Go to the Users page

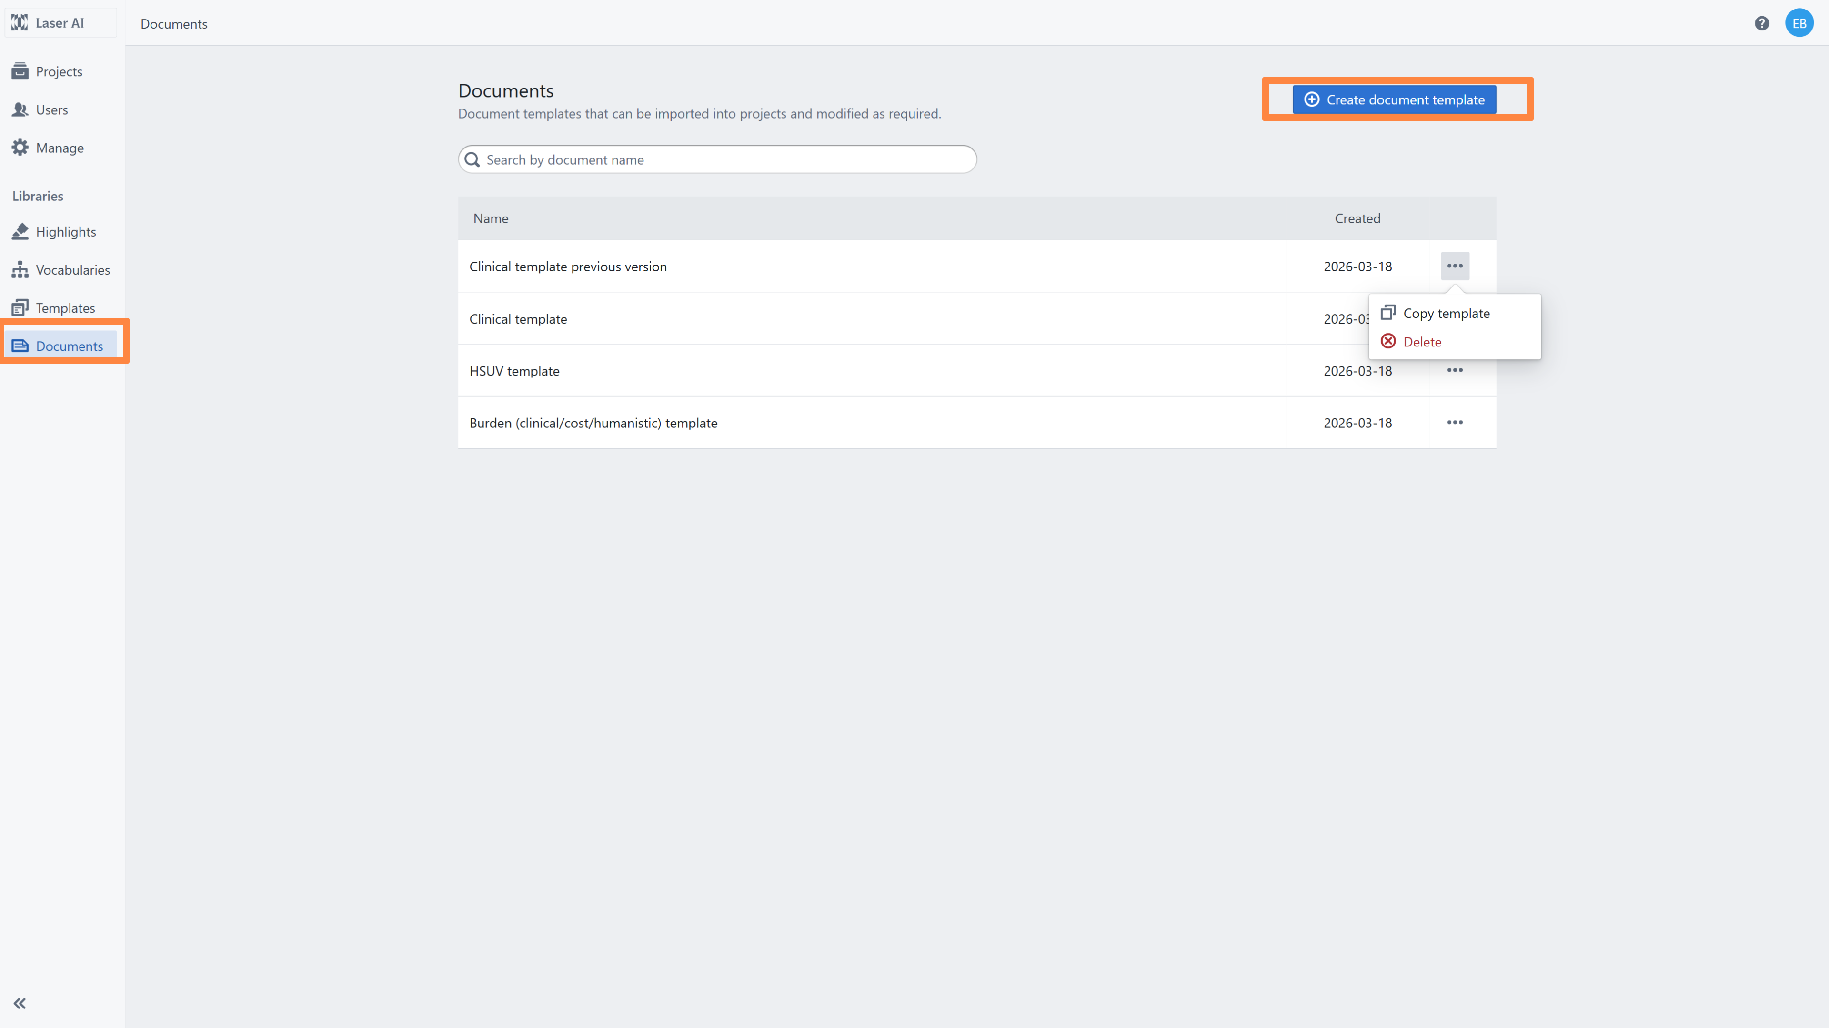[51, 110]
